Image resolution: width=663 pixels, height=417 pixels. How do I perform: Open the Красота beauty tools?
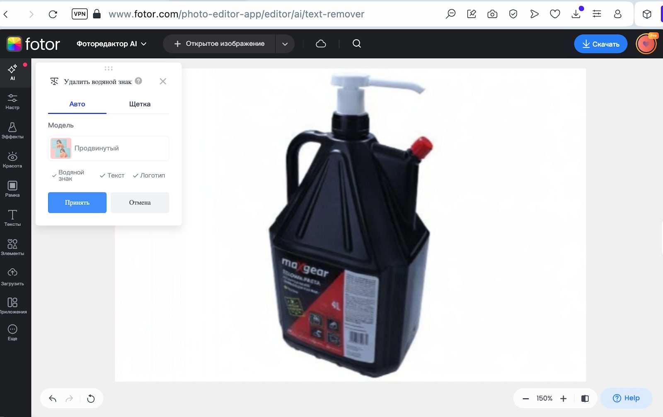click(12, 160)
